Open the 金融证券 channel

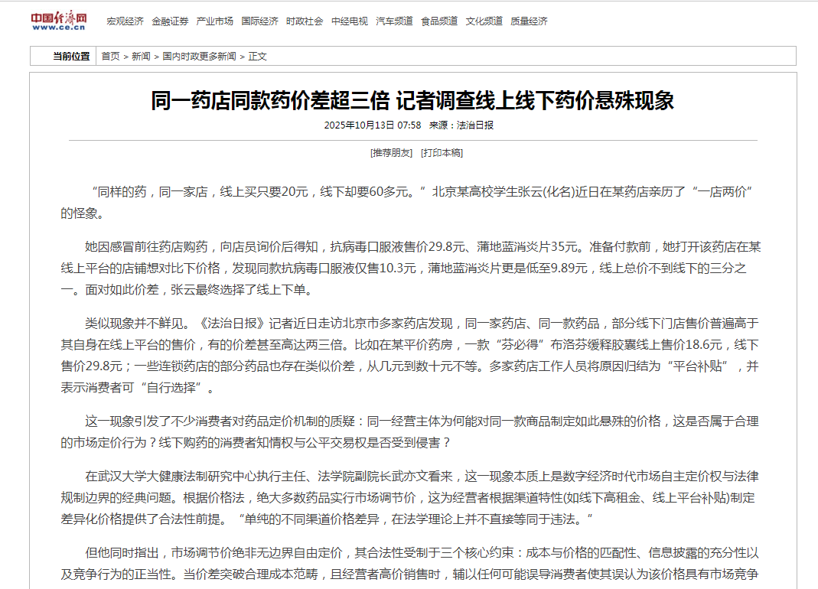coord(170,21)
